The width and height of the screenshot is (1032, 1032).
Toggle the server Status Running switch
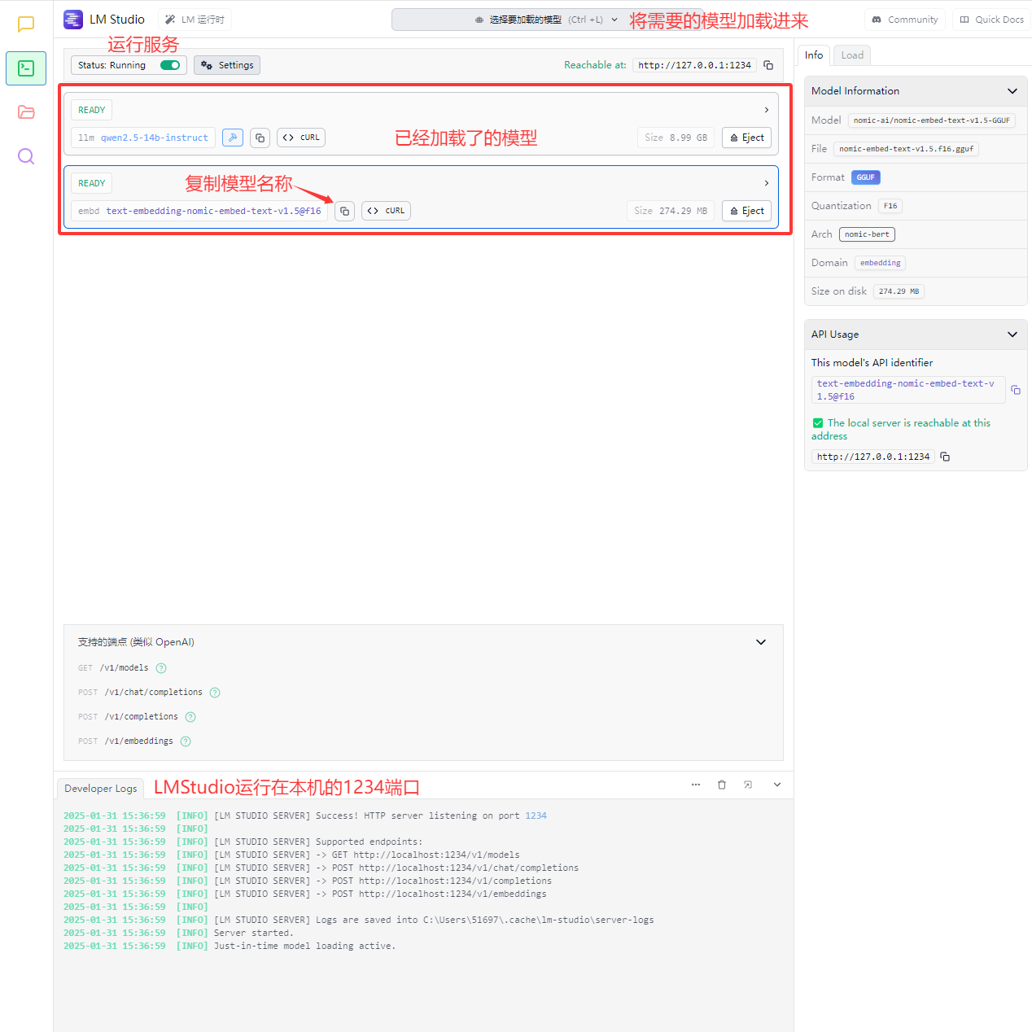click(x=170, y=65)
